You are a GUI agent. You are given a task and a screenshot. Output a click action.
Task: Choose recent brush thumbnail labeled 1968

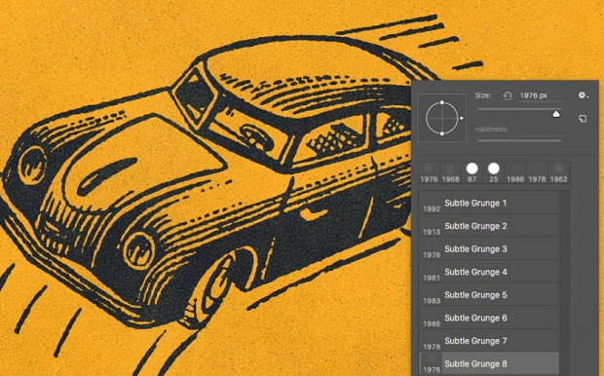click(450, 172)
